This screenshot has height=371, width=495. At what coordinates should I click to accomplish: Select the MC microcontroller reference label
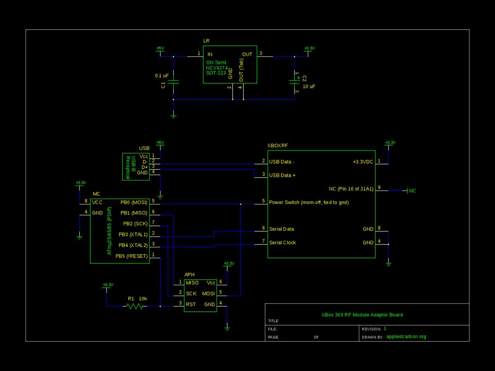click(96, 194)
